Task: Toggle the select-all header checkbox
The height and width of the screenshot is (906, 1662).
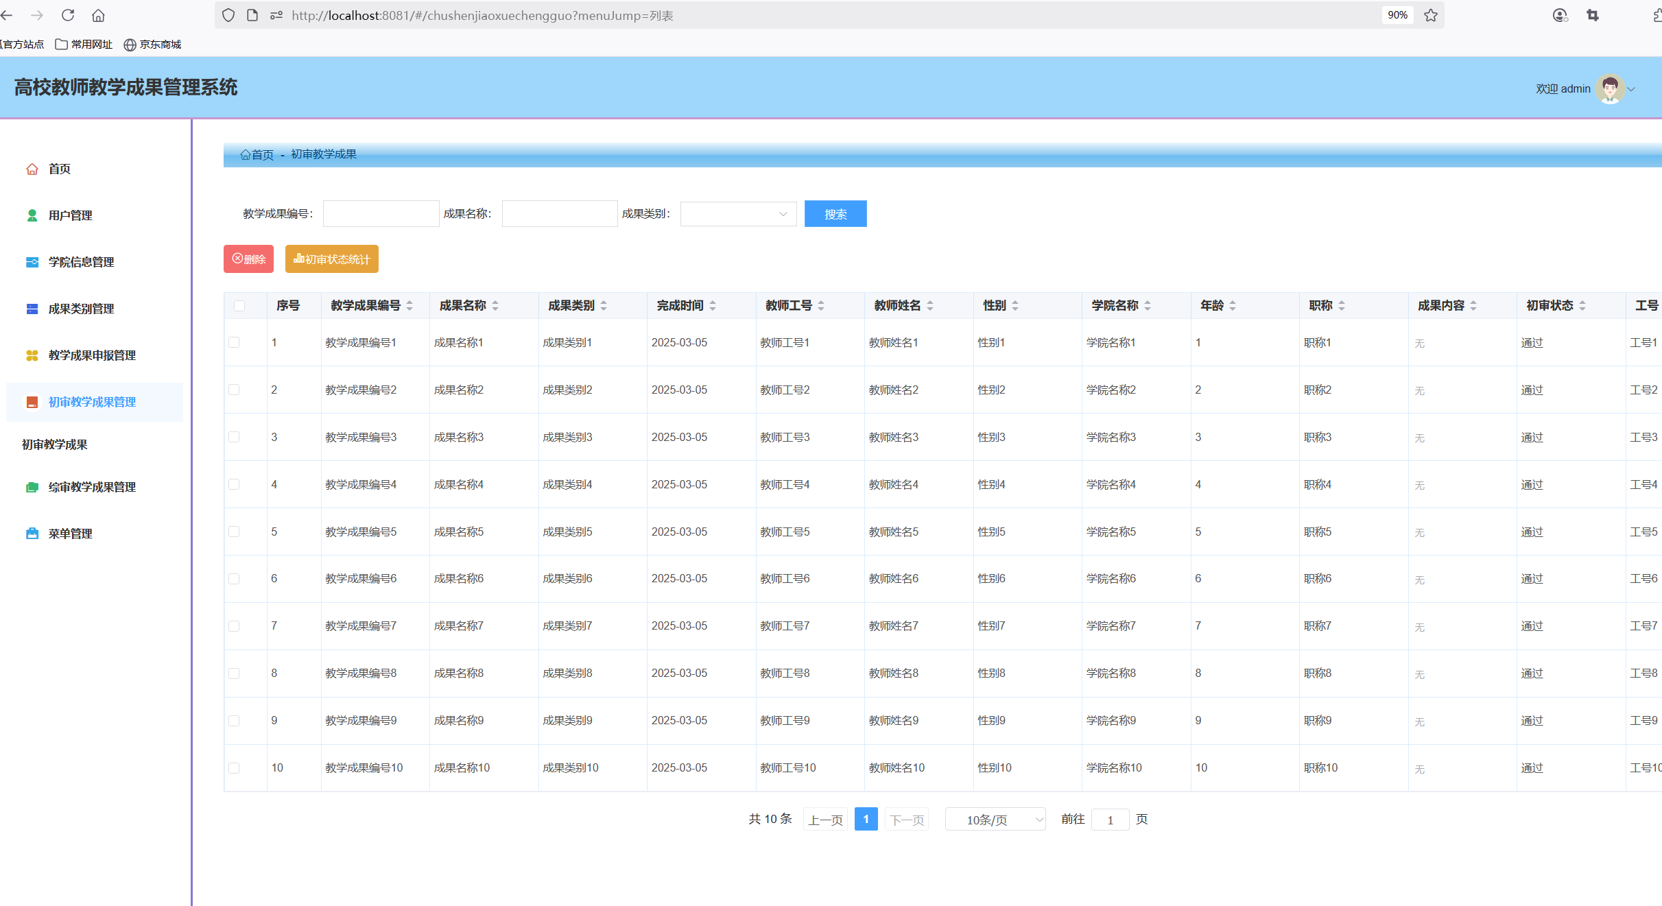Action: 239,306
